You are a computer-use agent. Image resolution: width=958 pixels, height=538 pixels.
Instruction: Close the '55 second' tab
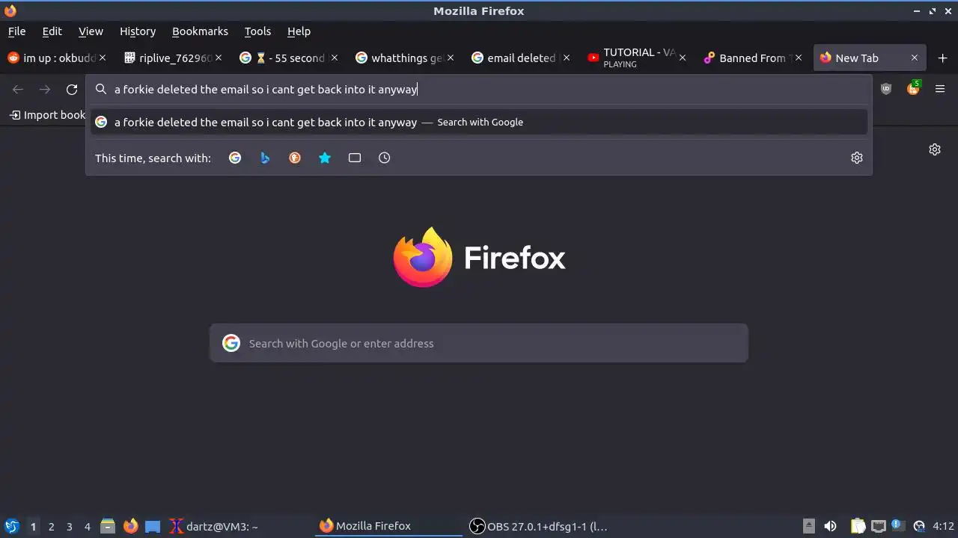tap(335, 58)
